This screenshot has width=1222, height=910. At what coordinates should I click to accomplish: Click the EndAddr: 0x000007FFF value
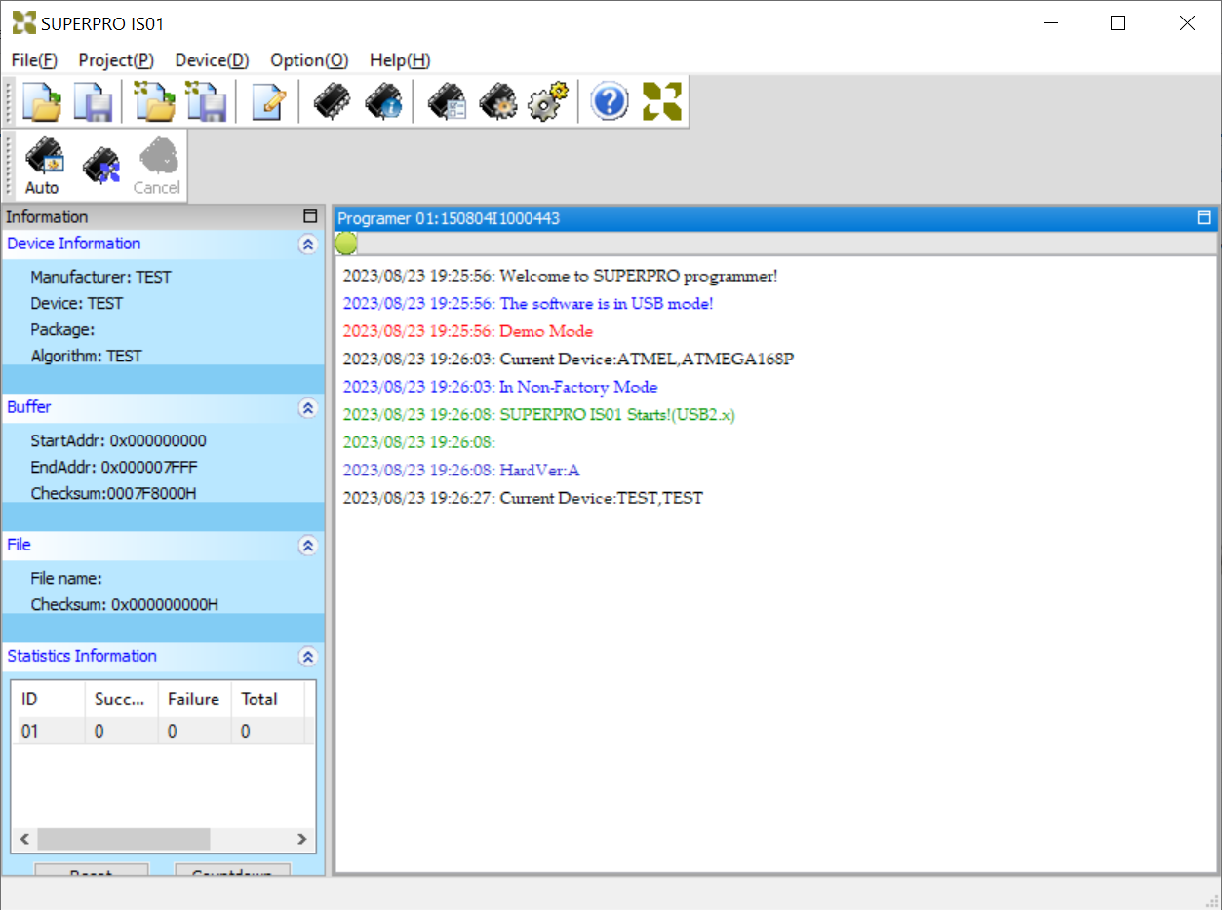point(114,467)
